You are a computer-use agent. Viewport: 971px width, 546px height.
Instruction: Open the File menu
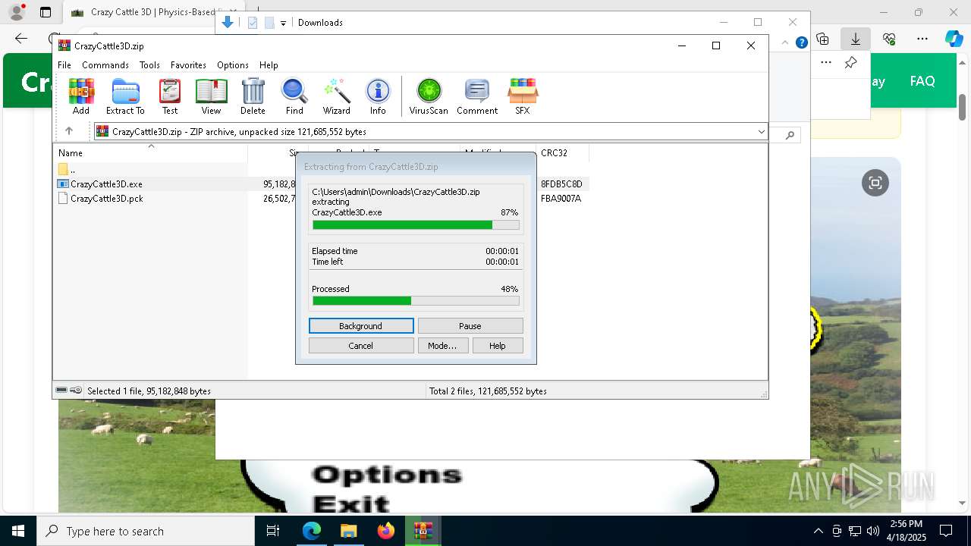tap(64, 65)
